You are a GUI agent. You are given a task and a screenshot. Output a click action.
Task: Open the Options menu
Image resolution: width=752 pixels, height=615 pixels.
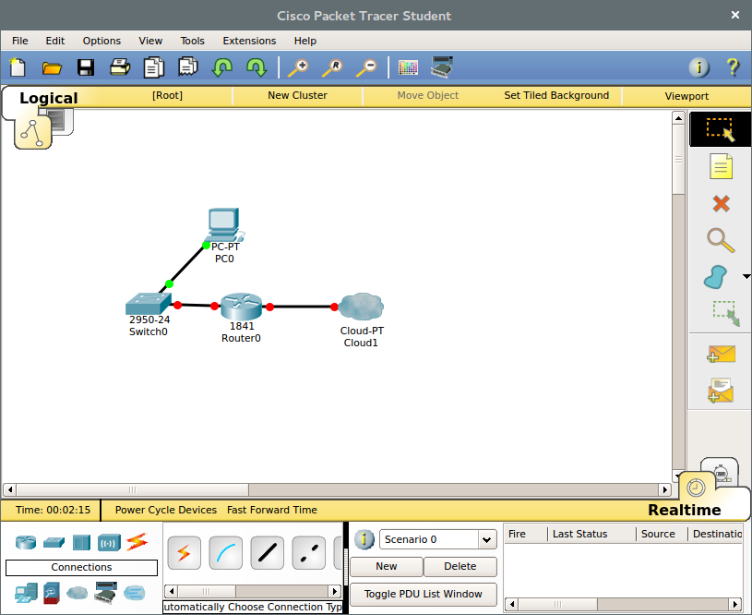click(x=101, y=41)
